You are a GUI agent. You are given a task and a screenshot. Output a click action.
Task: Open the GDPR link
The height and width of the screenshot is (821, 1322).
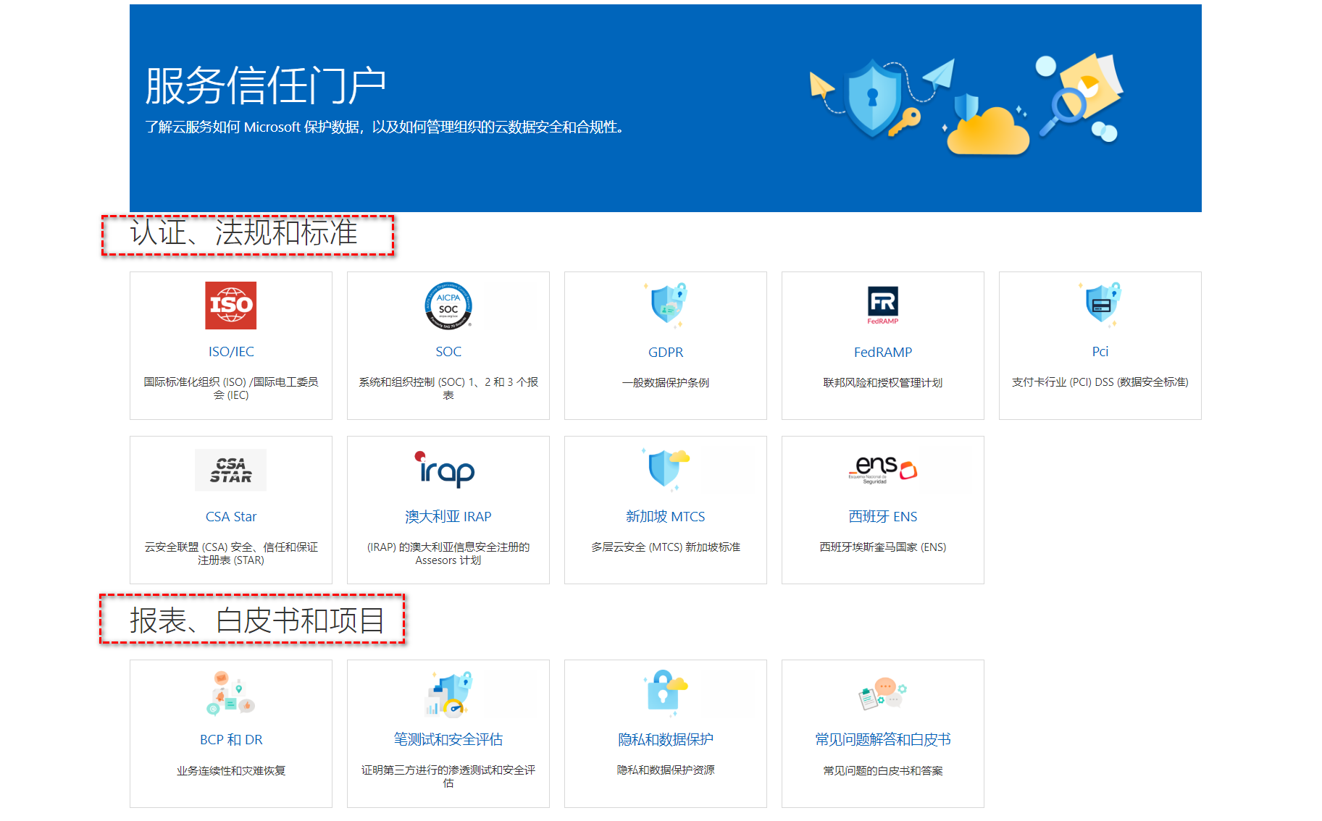point(666,353)
